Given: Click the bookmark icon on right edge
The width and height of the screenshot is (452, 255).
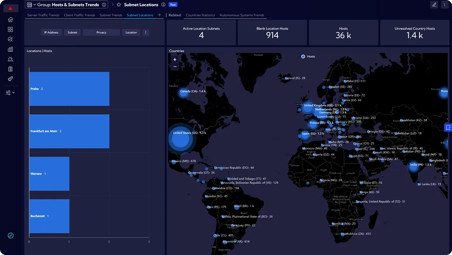Looking at the screenshot, I should [x=448, y=128].
